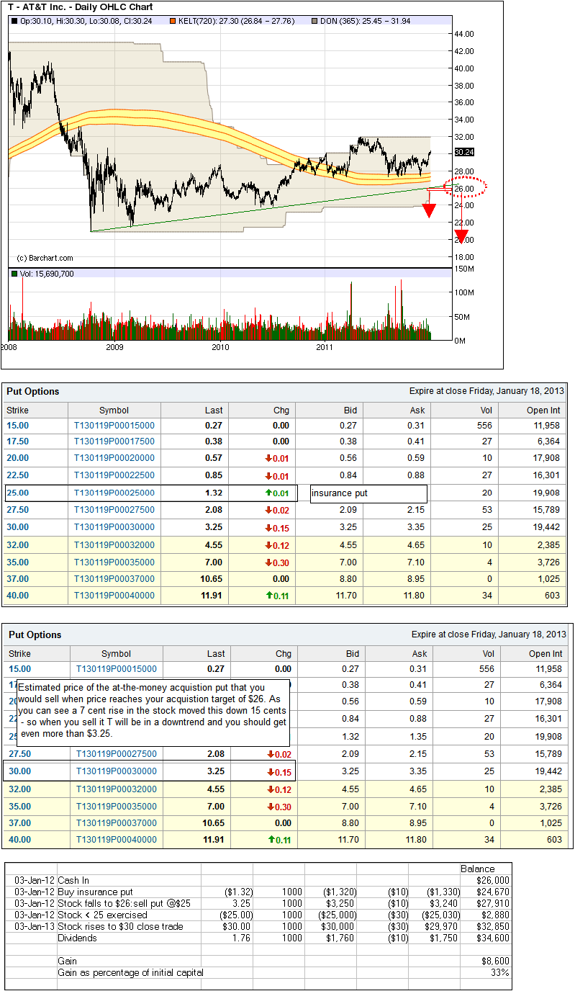The width and height of the screenshot is (575, 991).
Task: Select the 22.50 strike link
Action: click(17, 475)
